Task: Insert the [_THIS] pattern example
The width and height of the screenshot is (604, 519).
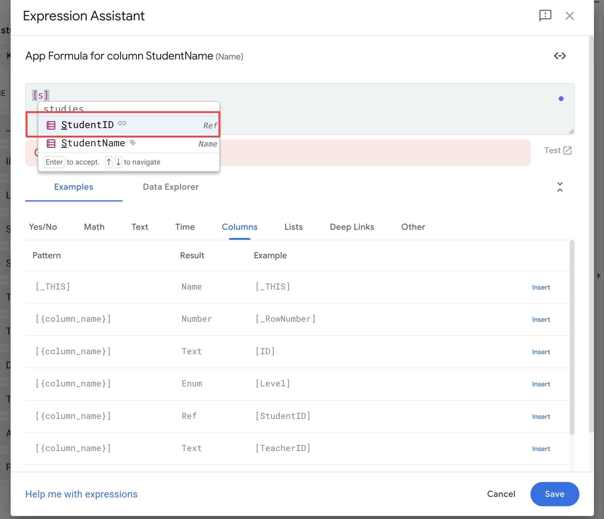Action: click(x=541, y=287)
